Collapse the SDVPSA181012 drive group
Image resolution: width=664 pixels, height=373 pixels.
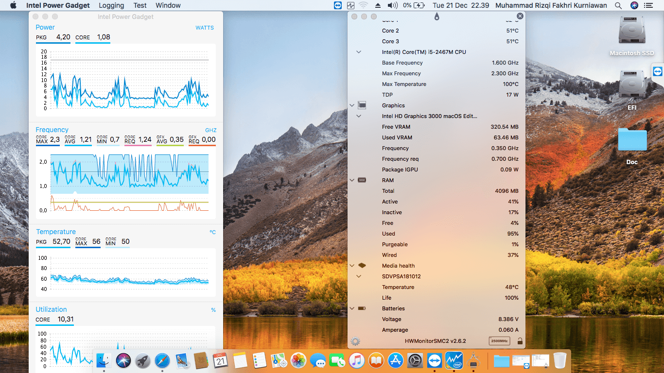[x=359, y=276]
